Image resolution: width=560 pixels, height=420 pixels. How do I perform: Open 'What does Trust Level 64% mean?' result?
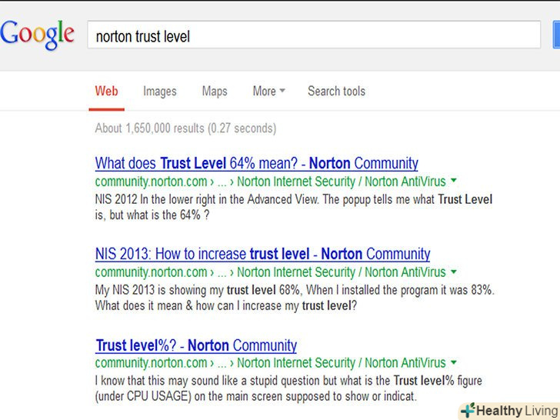[x=256, y=163]
